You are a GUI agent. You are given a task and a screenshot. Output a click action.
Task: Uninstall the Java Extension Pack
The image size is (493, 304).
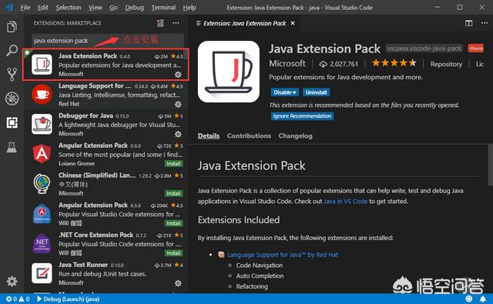tap(316, 92)
